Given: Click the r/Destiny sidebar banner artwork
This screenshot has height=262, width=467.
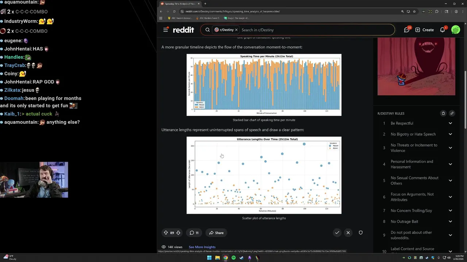Looking at the screenshot, I should (x=416, y=66).
